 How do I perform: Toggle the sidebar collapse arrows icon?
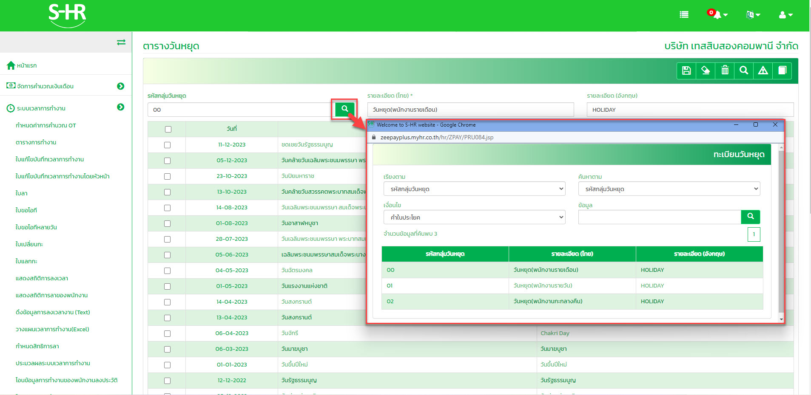click(x=121, y=42)
